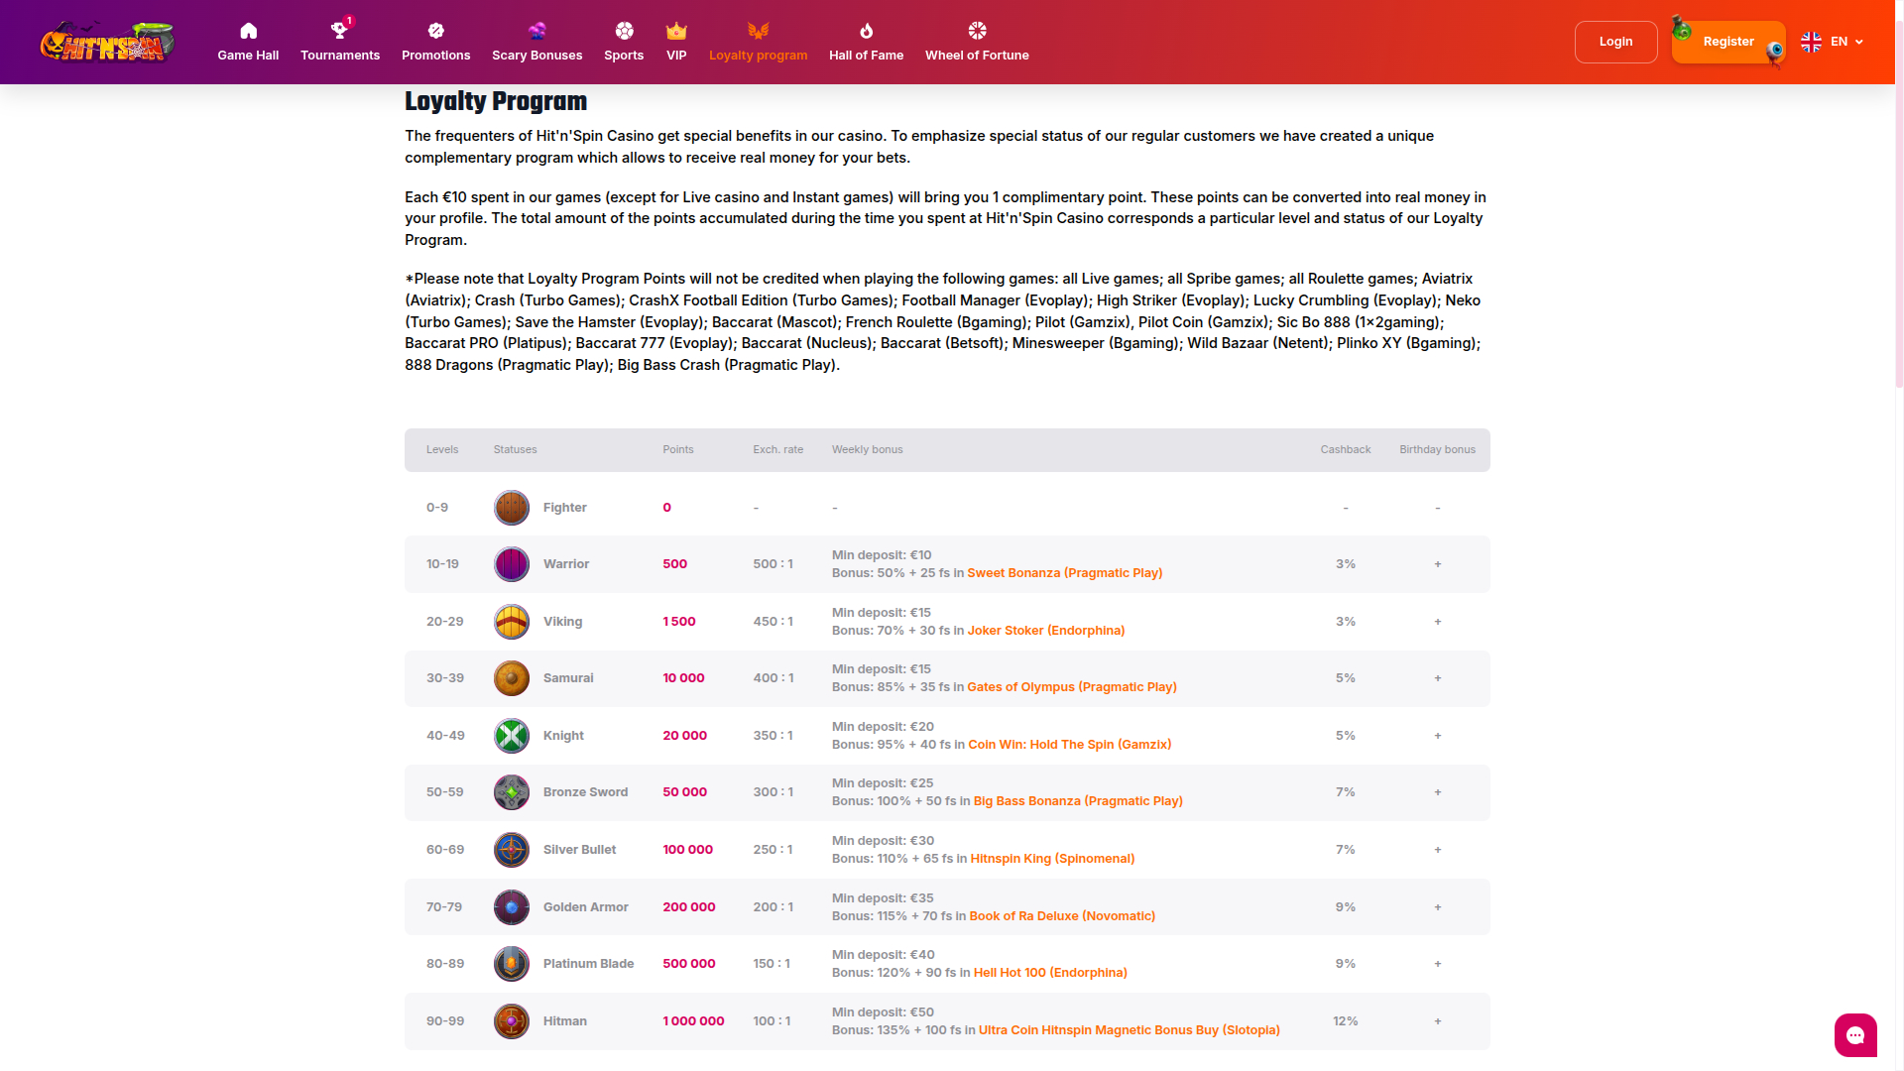Open live chat support bubble

pos(1855,1035)
